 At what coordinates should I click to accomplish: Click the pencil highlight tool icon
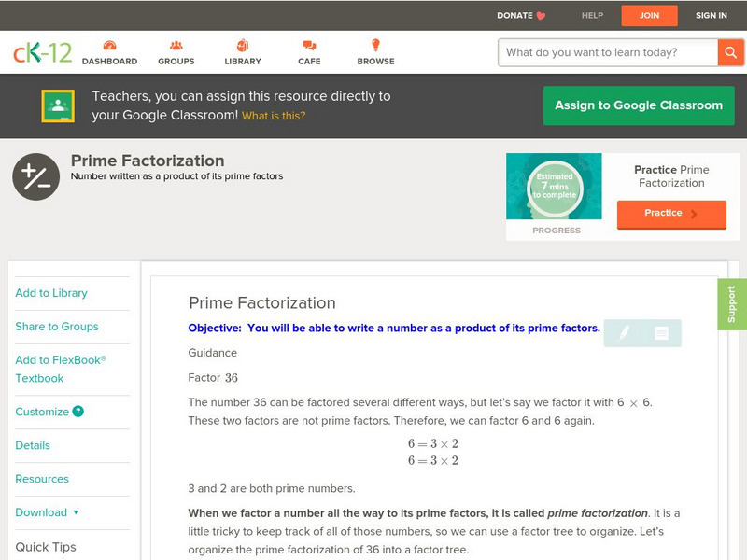tap(624, 332)
